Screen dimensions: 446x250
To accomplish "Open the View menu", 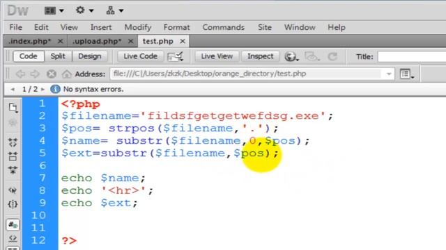I will coord(69,27).
